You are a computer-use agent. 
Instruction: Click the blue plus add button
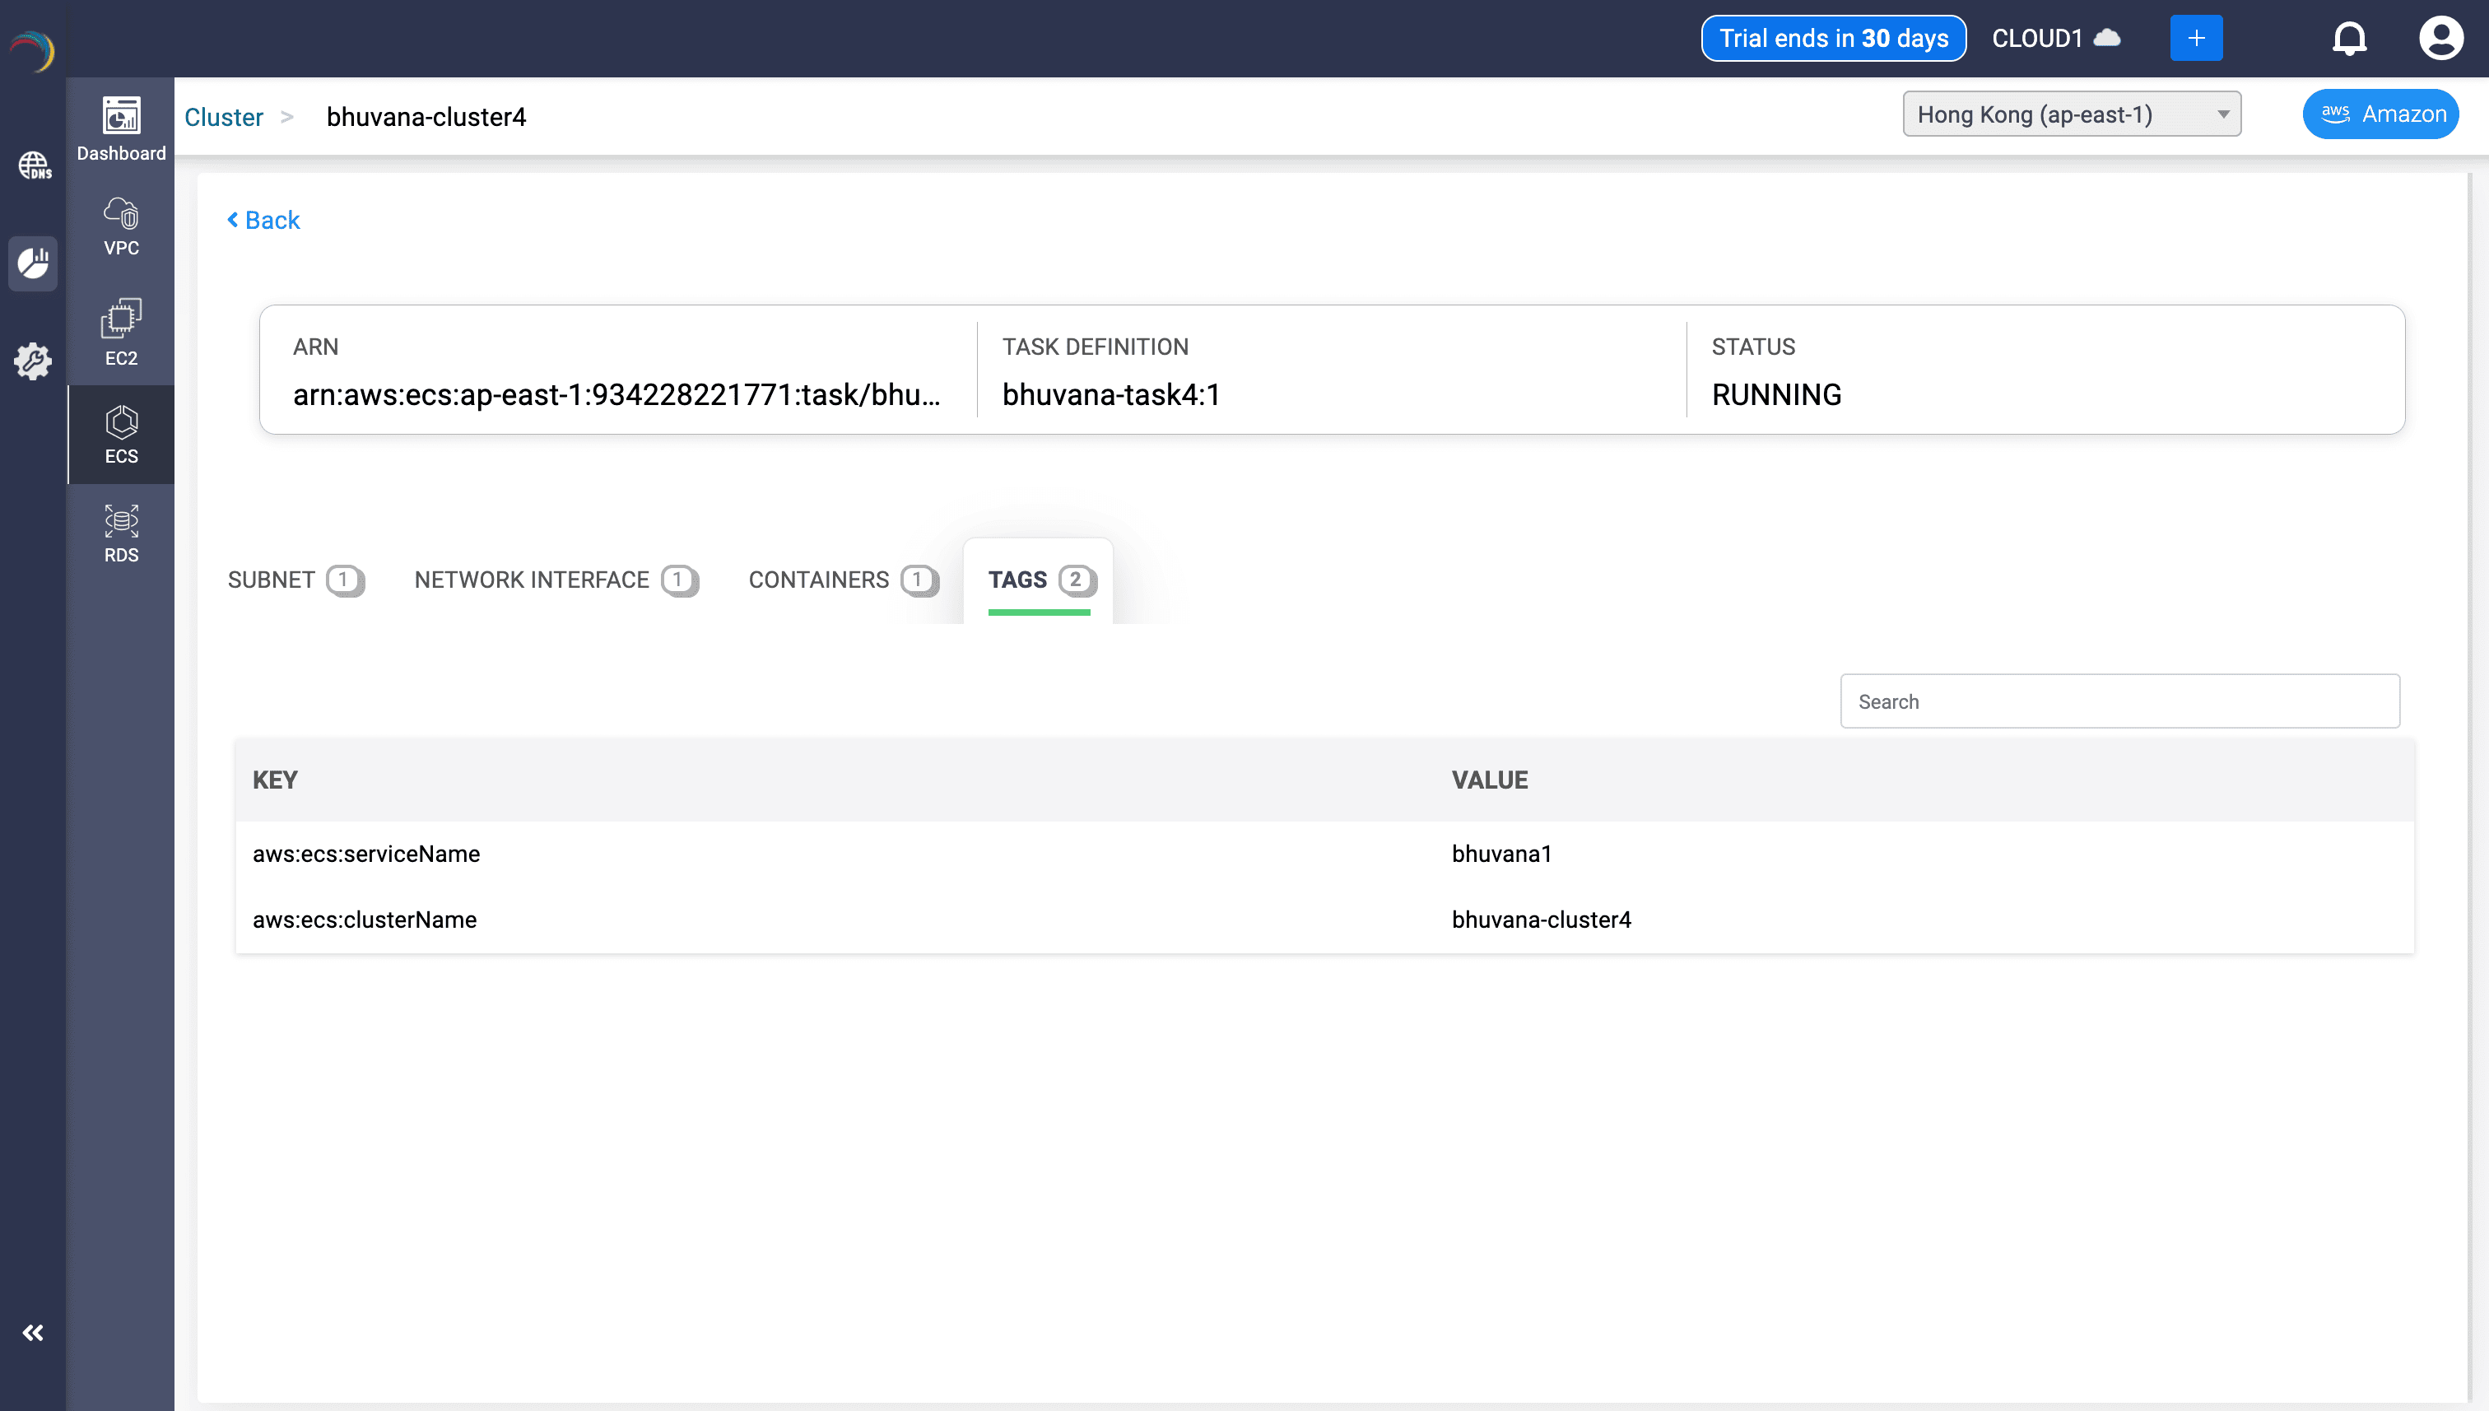tap(2195, 39)
